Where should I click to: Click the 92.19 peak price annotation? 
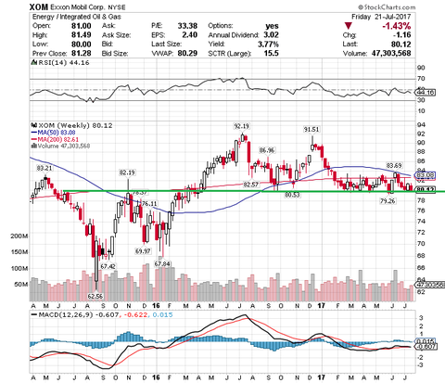tap(242, 126)
